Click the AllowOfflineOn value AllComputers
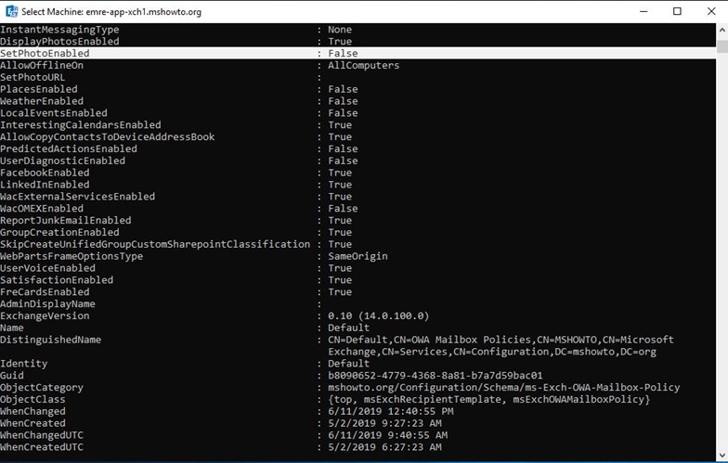This screenshot has height=463, width=728. pyautogui.click(x=364, y=65)
